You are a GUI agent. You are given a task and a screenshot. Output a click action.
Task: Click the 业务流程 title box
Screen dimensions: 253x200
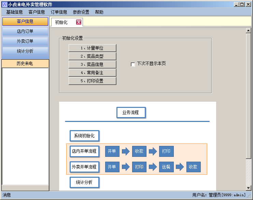pyautogui.click(x=131, y=112)
